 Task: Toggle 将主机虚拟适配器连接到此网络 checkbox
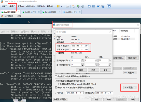(x=56, y=81)
